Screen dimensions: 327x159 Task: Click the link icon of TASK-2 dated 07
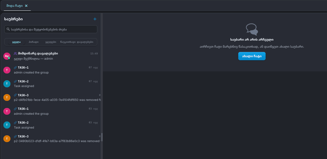point(15,81)
